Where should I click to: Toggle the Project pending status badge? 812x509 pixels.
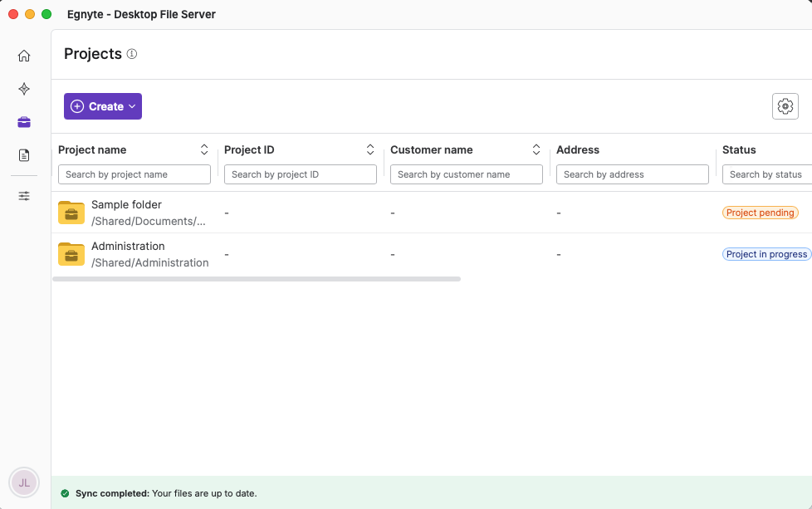pyautogui.click(x=760, y=213)
